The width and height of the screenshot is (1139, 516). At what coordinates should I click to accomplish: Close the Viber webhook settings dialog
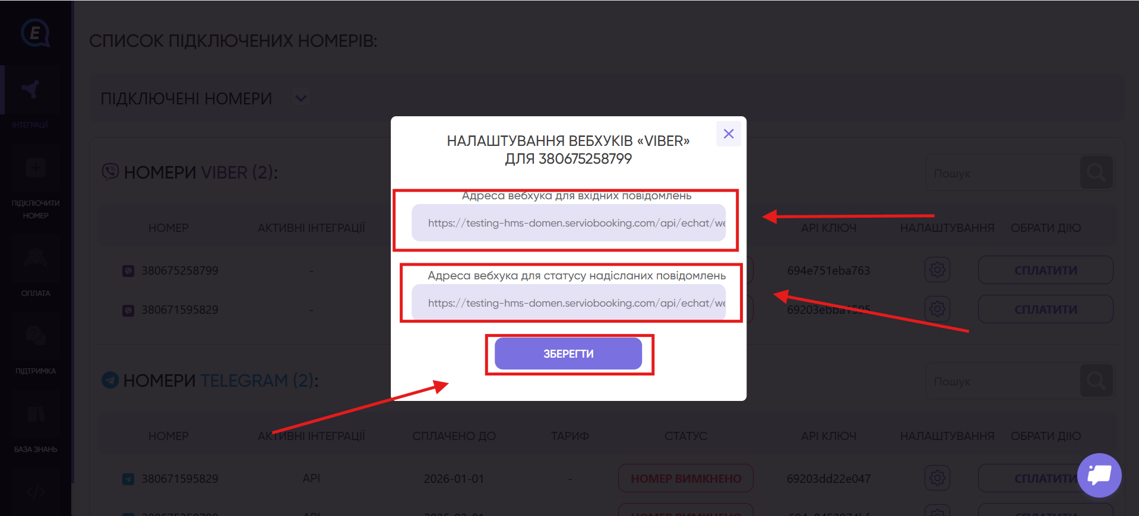pos(729,134)
